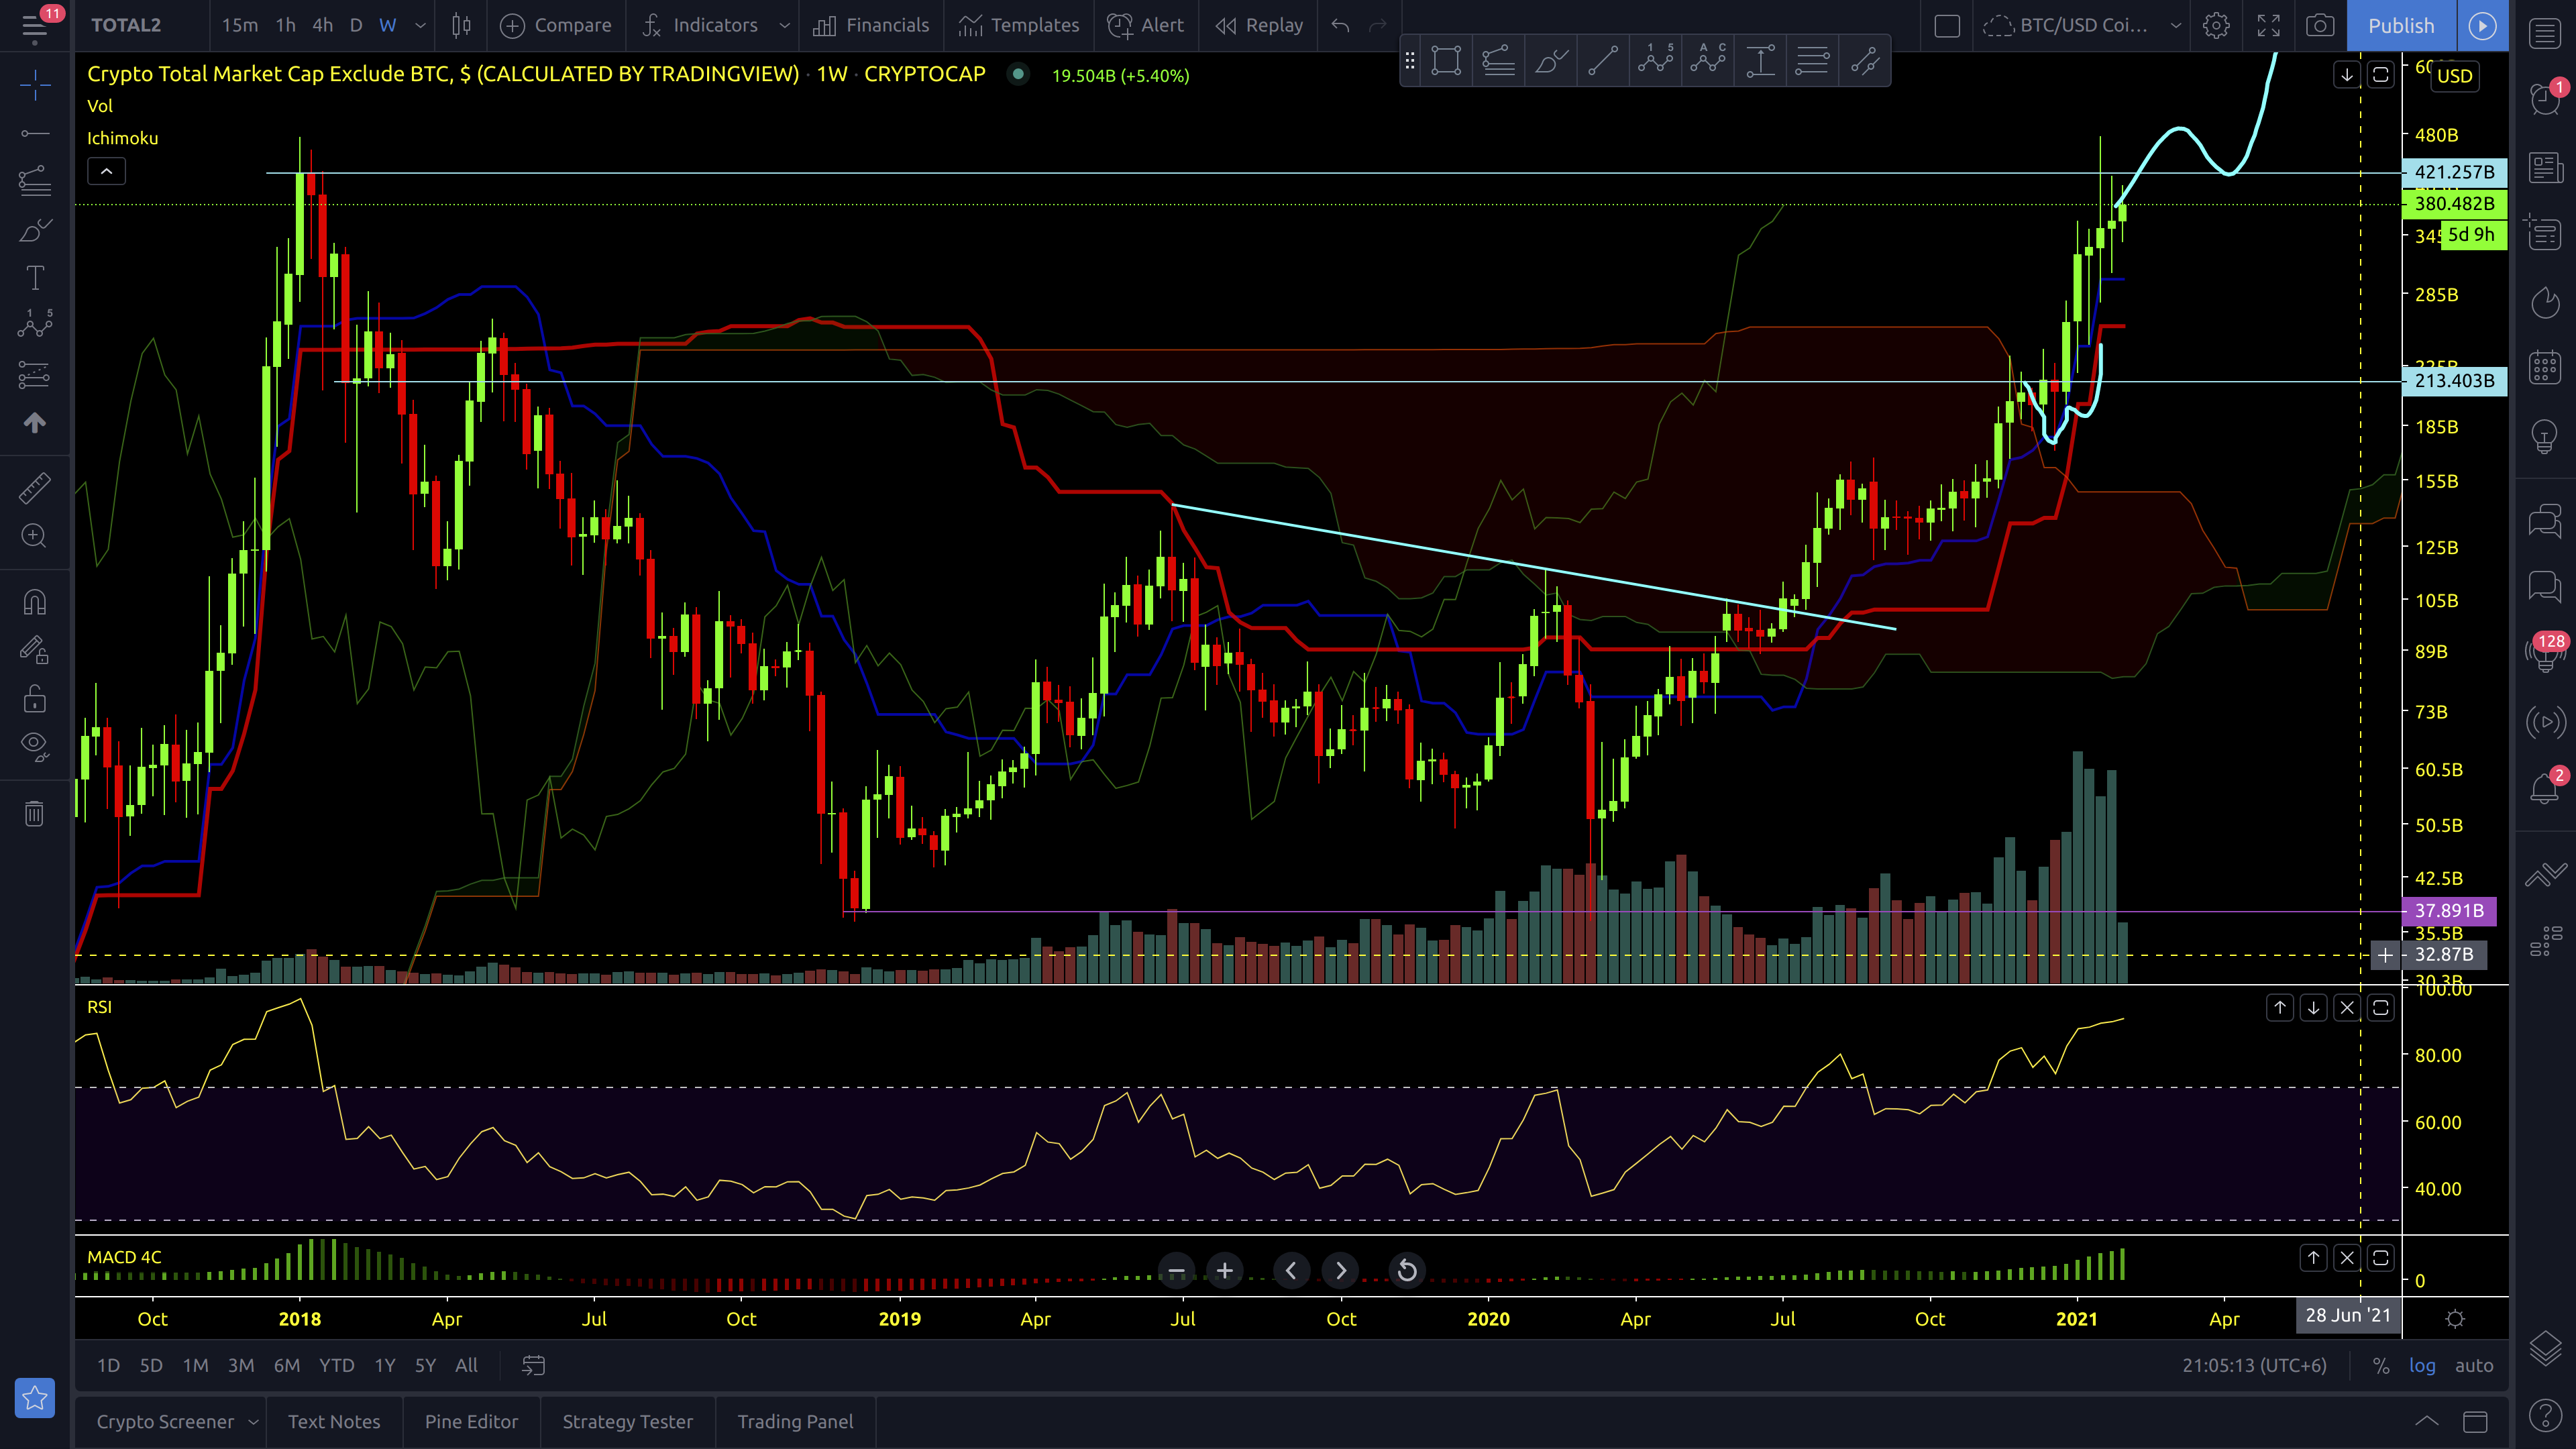Set the range to YTD
The width and height of the screenshot is (2576, 1449).
[336, 1365]
